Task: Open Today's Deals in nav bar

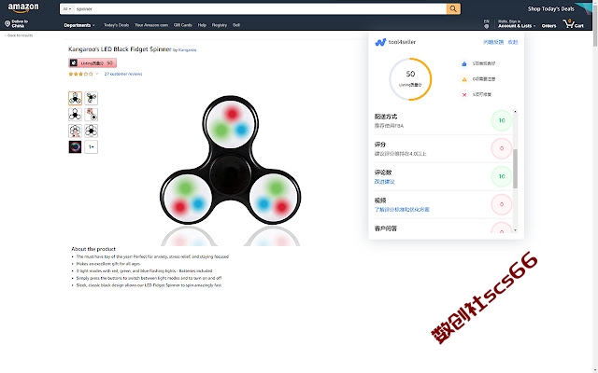Action: (x=116, y=25)
